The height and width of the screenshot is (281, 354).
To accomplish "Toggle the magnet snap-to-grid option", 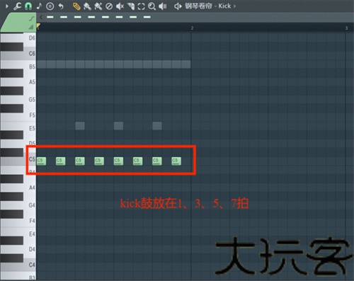I will pyautogui.click(x=28, y=6).
